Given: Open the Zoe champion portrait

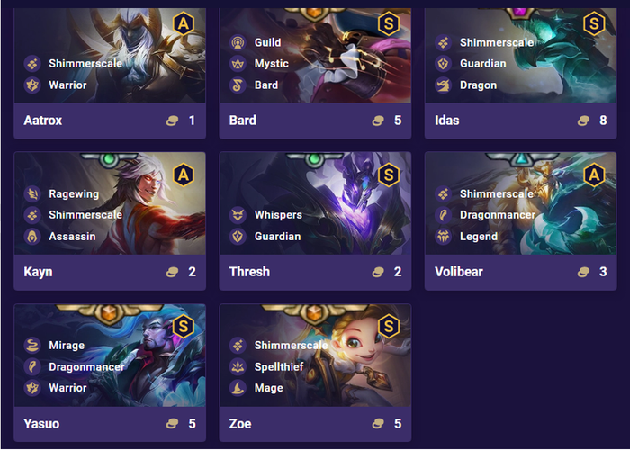Looking at the screenshot, I should point(315,355).
